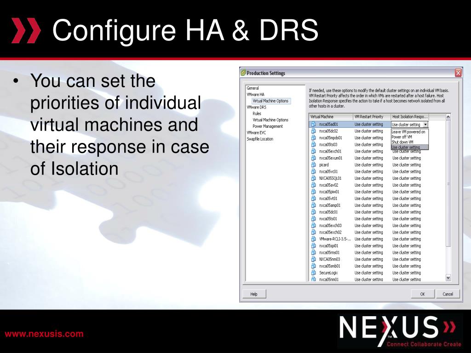
Task: Click the VM icon beside NXCA05SQL01
Action: tap(314, 178)
